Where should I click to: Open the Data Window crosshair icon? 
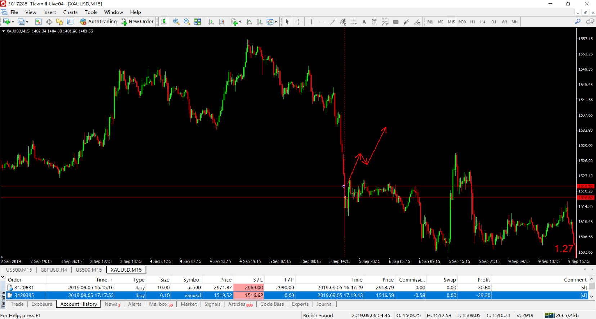coord(49,22)
